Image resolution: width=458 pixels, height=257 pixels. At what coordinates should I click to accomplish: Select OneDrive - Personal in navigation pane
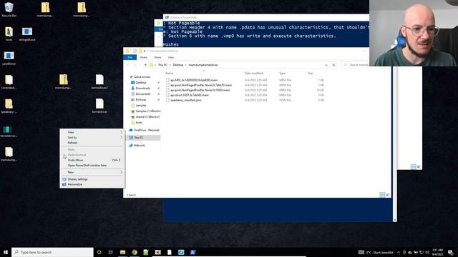[146, 130]
